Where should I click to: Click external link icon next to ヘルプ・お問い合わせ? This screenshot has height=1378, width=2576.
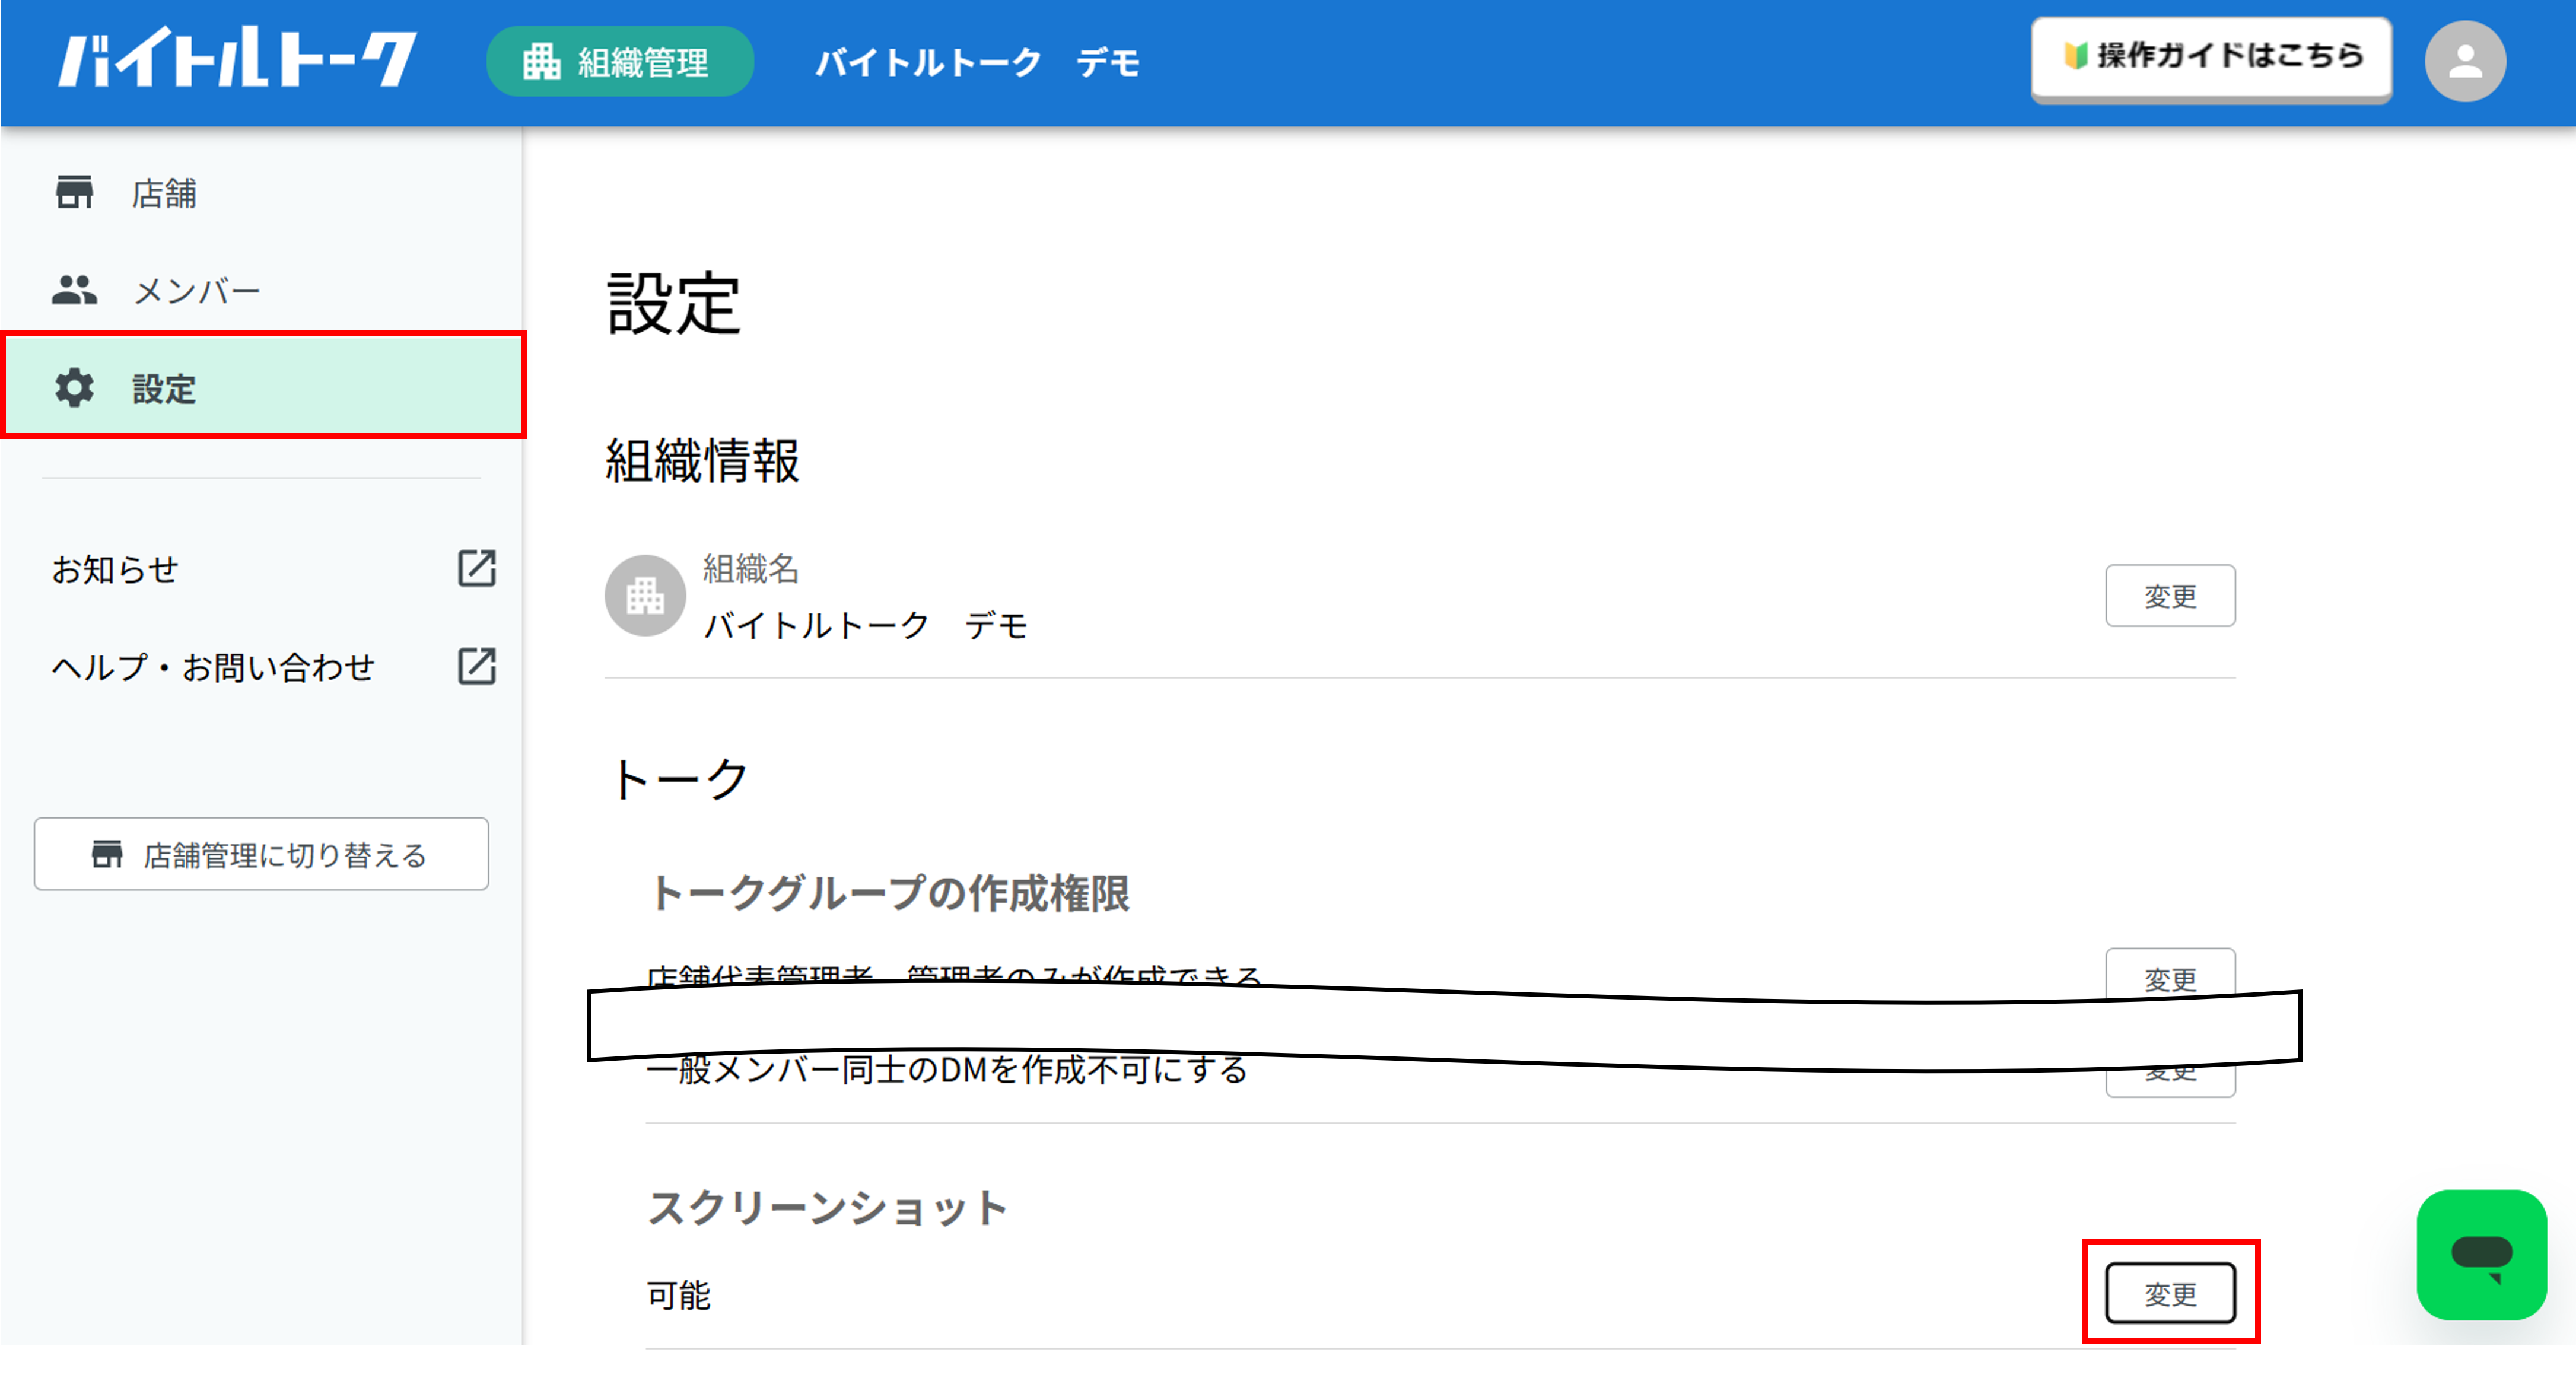[x=476, y=666]
